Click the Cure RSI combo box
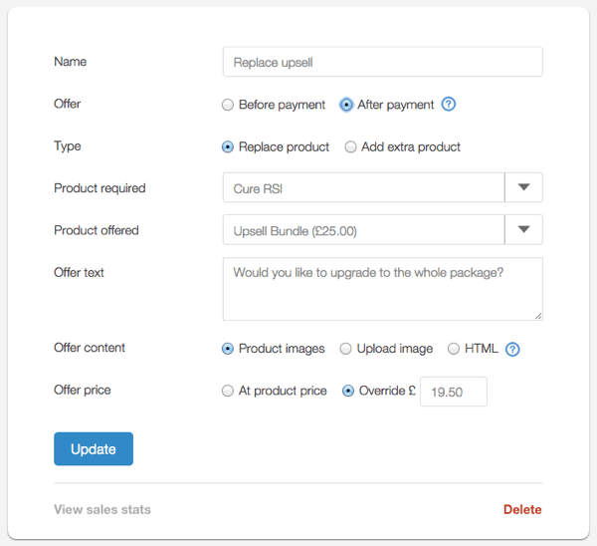 [363, 188]
